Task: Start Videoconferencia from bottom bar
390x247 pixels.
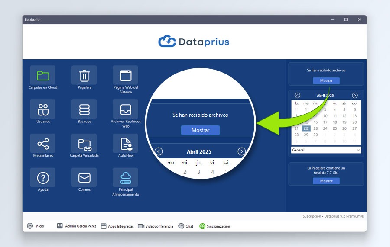Action: coord(156,226)
